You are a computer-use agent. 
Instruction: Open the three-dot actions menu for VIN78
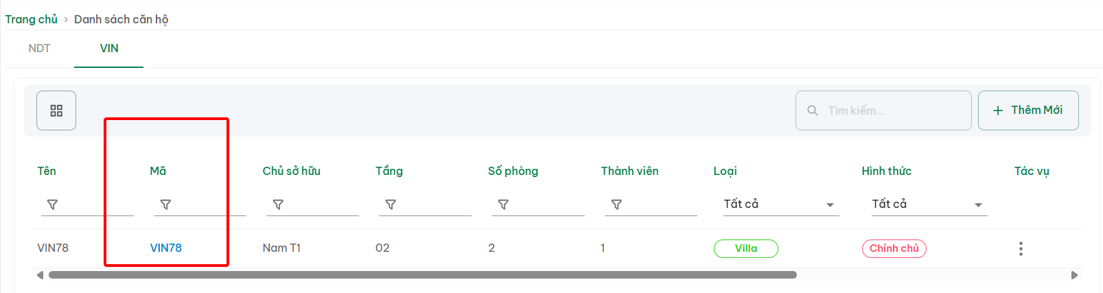point(1021,248)
